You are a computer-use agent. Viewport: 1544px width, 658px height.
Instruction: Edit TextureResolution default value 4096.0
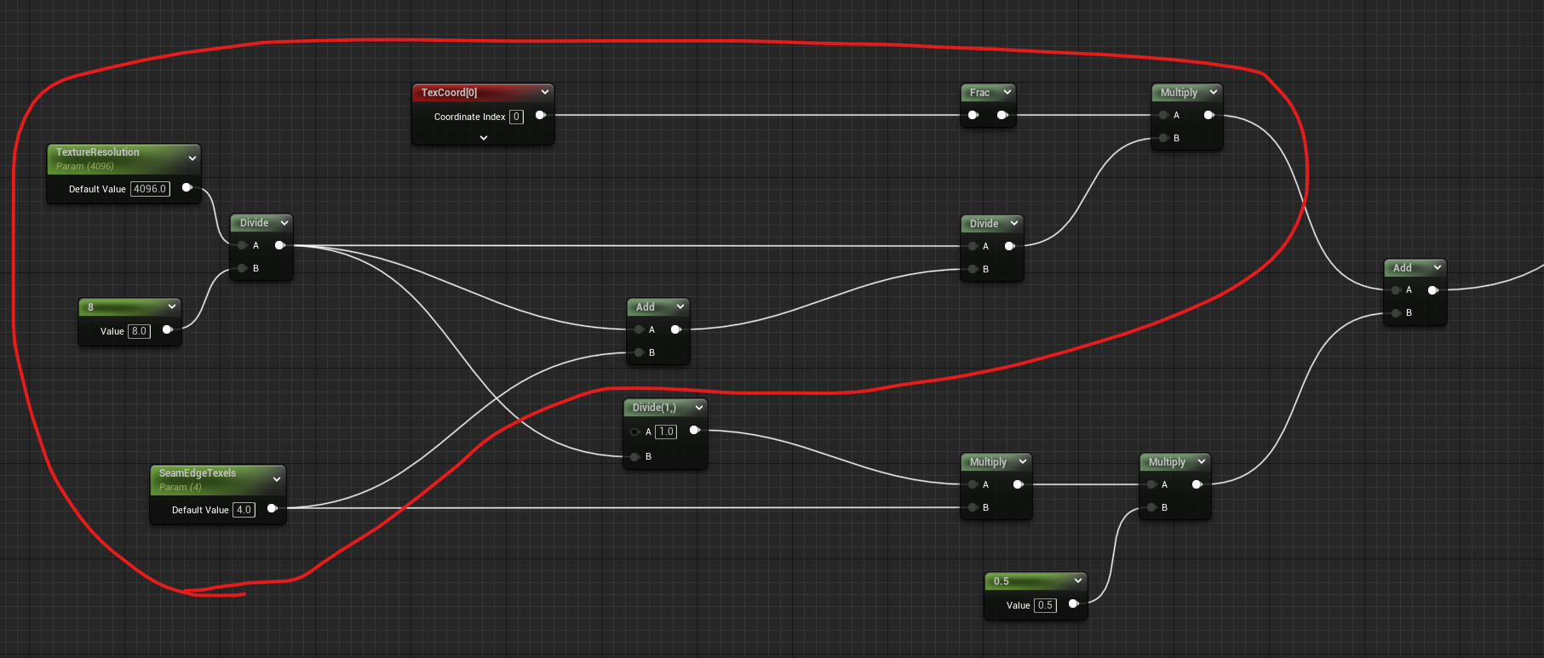[x=150, y=189]
